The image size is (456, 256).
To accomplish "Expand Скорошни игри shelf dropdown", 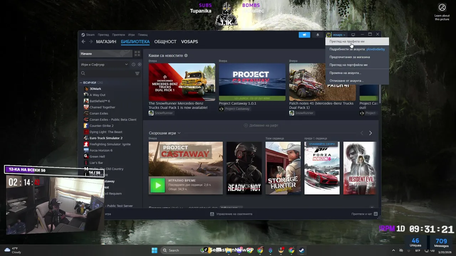I will [179, 133].
